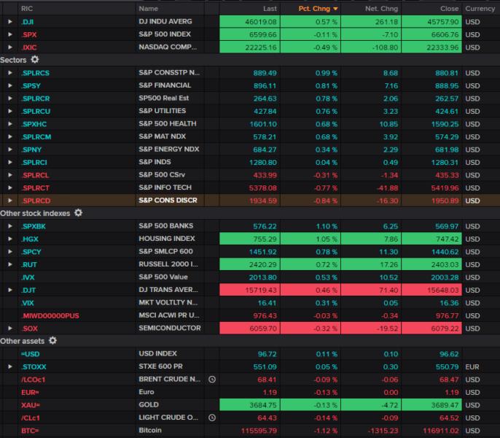Select the Sectors group heading
The height and width of the screenshot is (438, 500).
click(x=13, y=60)
